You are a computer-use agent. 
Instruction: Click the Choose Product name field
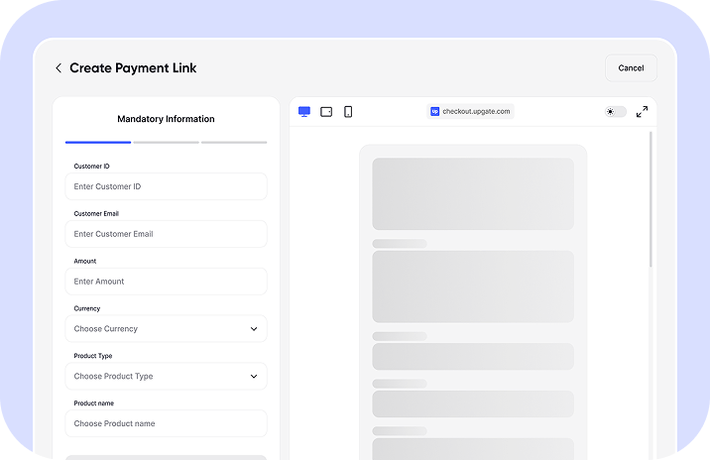tap(167, 423)
